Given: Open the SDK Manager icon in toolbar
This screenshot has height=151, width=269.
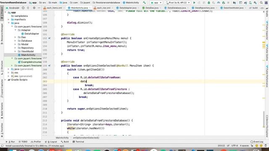Looking at the screenshot, I should [255, 3].
